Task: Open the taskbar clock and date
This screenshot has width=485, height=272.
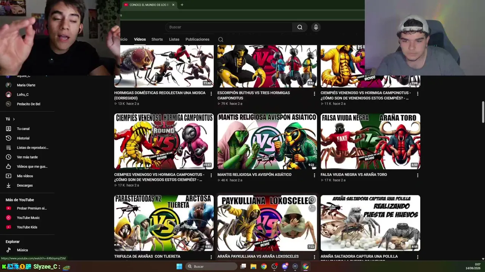Action: pyautogui.click(x=473, y=266)
